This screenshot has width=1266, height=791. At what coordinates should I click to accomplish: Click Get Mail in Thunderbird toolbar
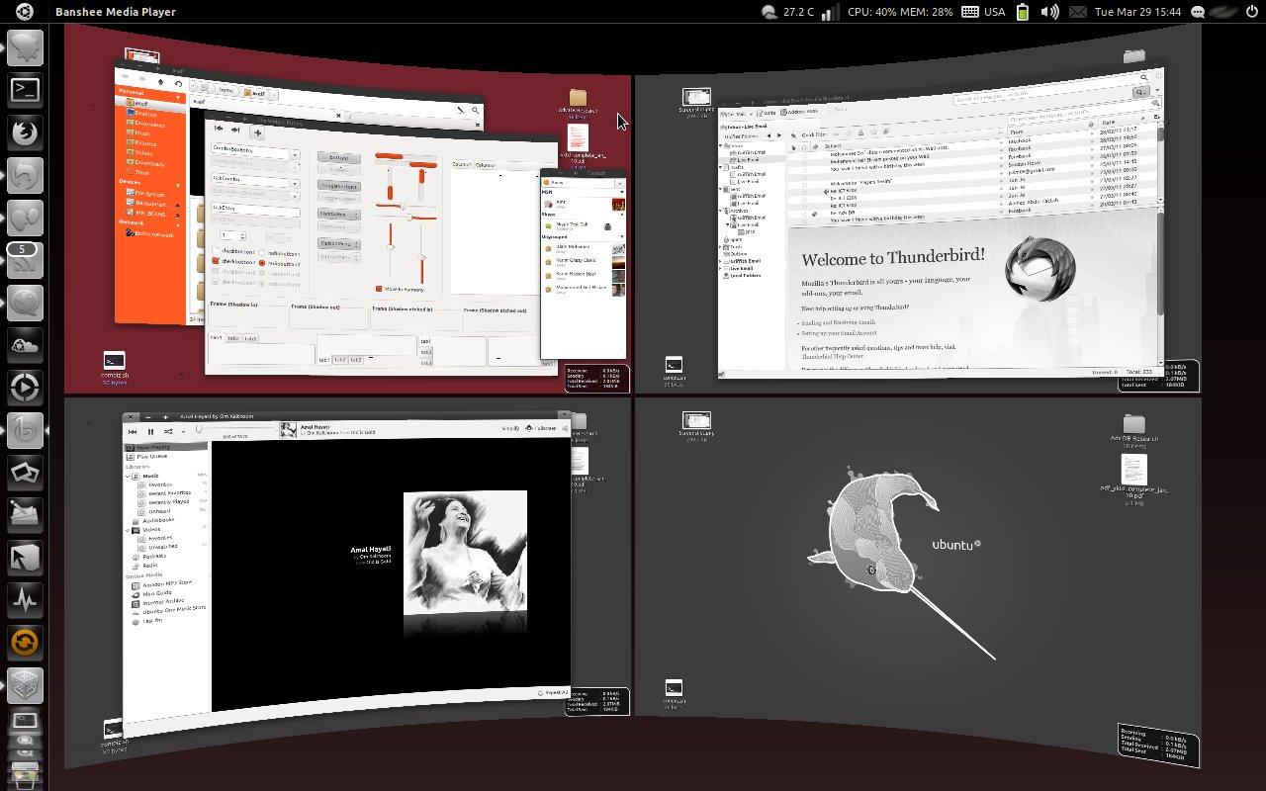coord(735,114)
